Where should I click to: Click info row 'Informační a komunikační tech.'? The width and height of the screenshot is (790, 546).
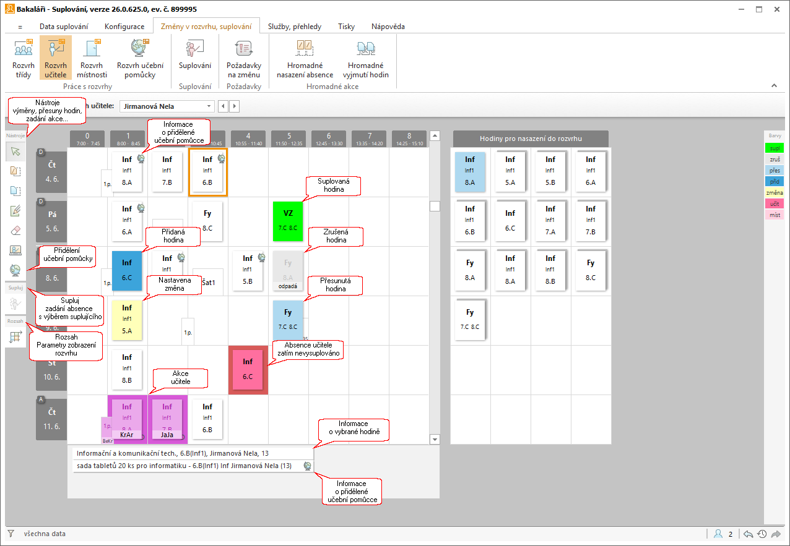tap(193, 453)
